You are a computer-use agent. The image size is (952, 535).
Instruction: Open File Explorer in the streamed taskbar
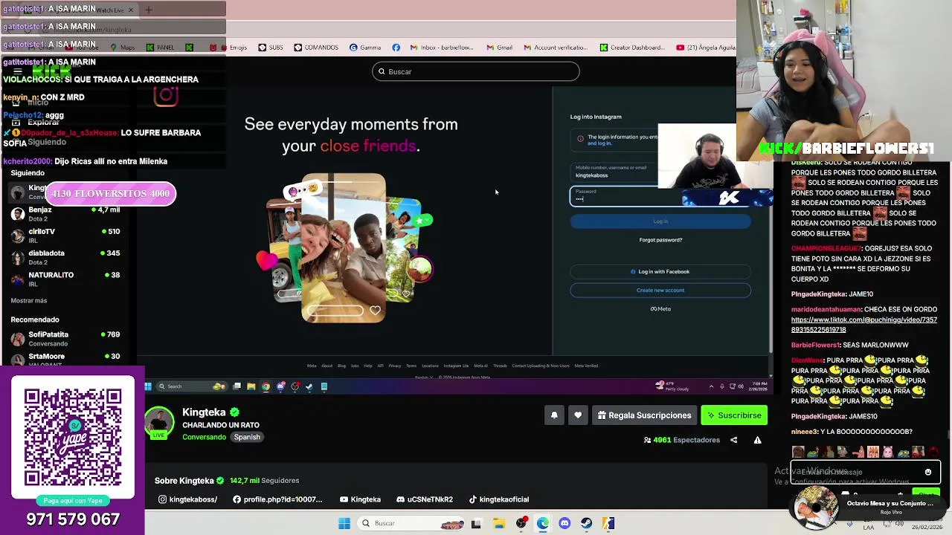[251, 386]
